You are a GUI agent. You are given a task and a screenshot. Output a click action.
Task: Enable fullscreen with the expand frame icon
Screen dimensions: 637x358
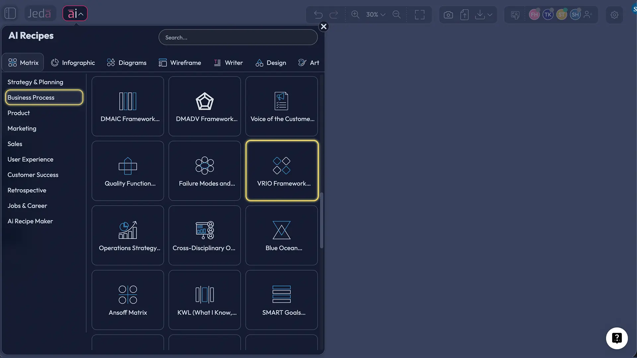419,15
